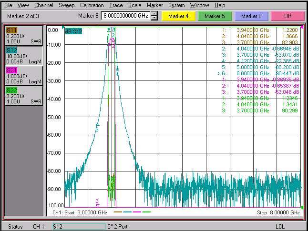Decrement Marker 6 frequency with down arrow
The height and width of the screenshot is (231, 308).
click(x=154, y=18)
